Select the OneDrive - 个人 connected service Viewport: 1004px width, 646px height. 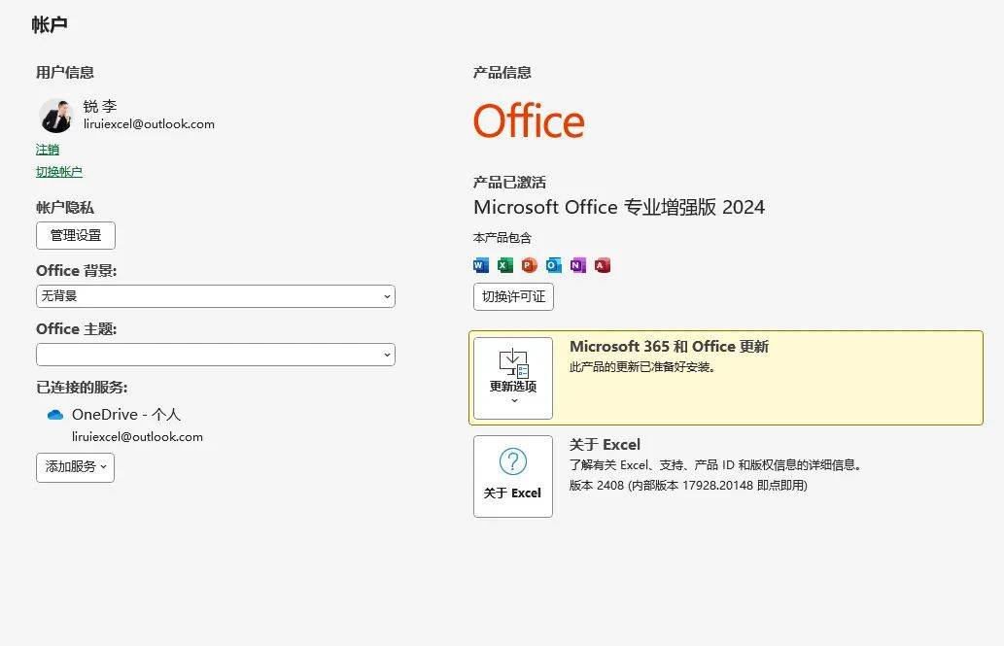click(126, 415)
